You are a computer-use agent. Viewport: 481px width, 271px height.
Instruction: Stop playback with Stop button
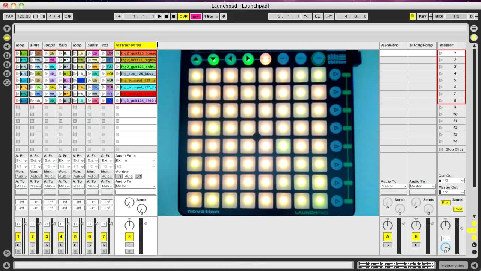point(166,16)
